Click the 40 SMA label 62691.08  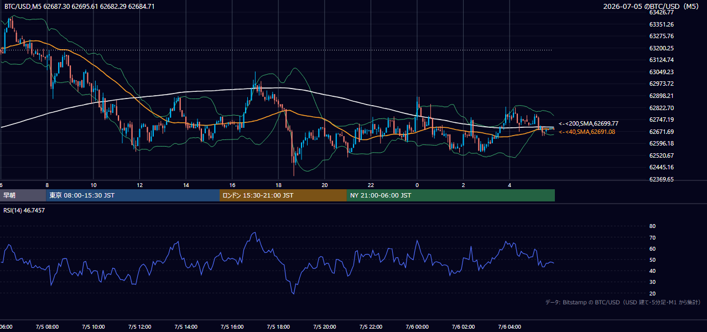(586, 132)
